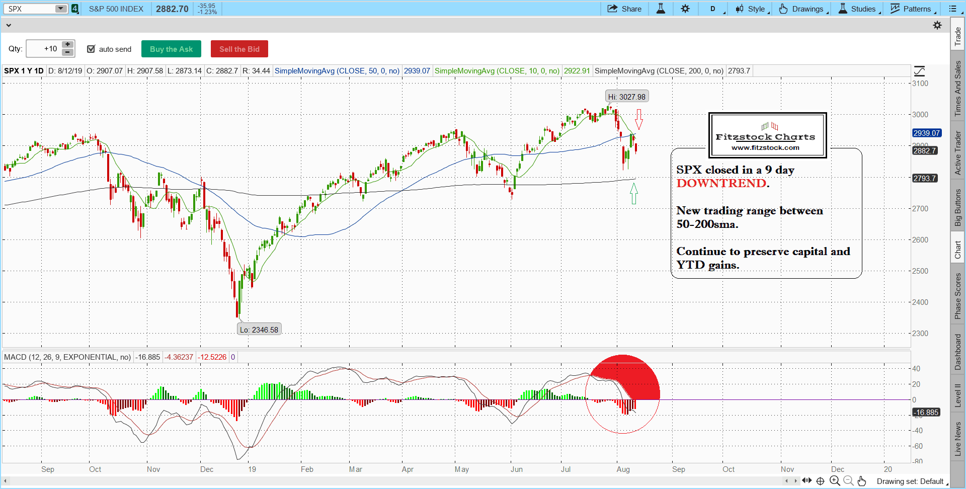
Task: Click the zoom in magnifier icon
Action: (835, 481)
